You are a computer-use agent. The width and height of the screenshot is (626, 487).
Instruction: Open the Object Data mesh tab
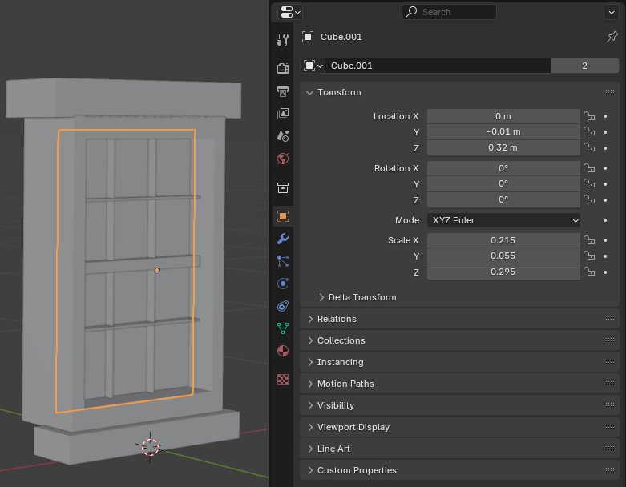283,328
